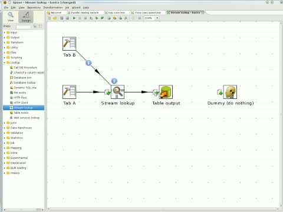
Task: Click the explore database toolbar icon
Action: coord(126,18)
